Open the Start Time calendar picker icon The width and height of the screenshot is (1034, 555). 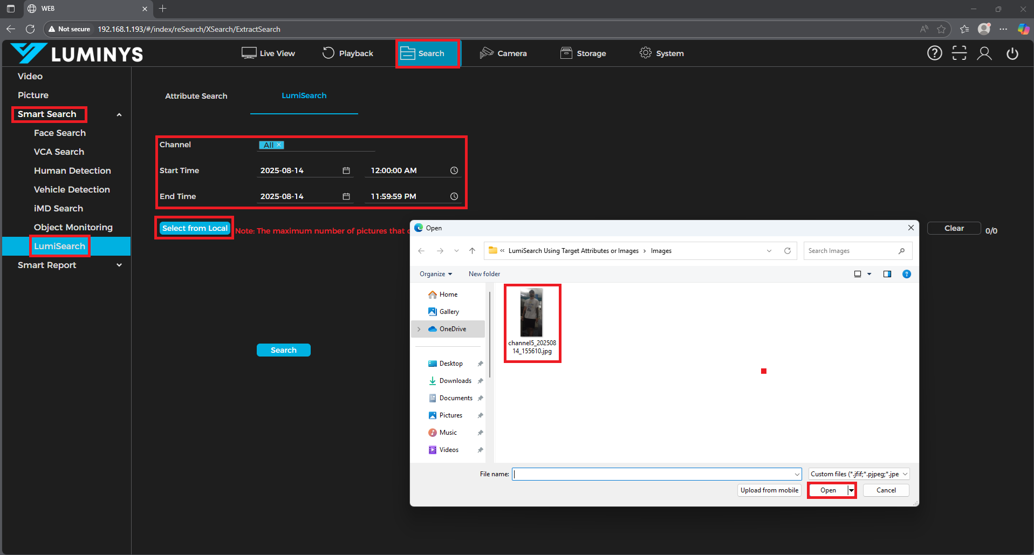click(346, 170)
